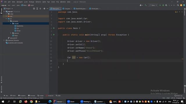
Task: Open the Refactor menu
Action: point(38,2)
